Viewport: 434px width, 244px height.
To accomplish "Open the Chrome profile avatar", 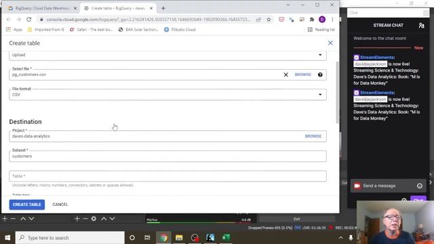I will click(x=322, y=20).
